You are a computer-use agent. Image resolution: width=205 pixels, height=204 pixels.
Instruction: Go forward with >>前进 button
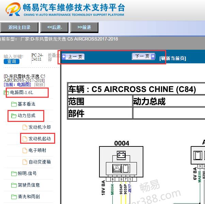(84, 27)
